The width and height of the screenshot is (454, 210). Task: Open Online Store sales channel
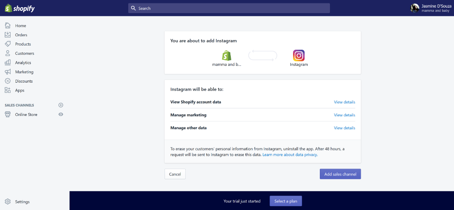click(26, 115)
